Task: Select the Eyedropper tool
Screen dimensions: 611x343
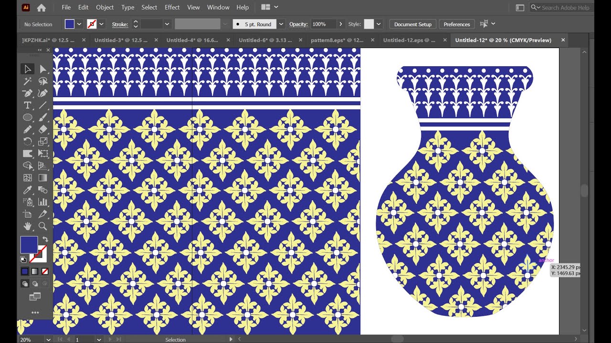Action: tap(28, 190)
